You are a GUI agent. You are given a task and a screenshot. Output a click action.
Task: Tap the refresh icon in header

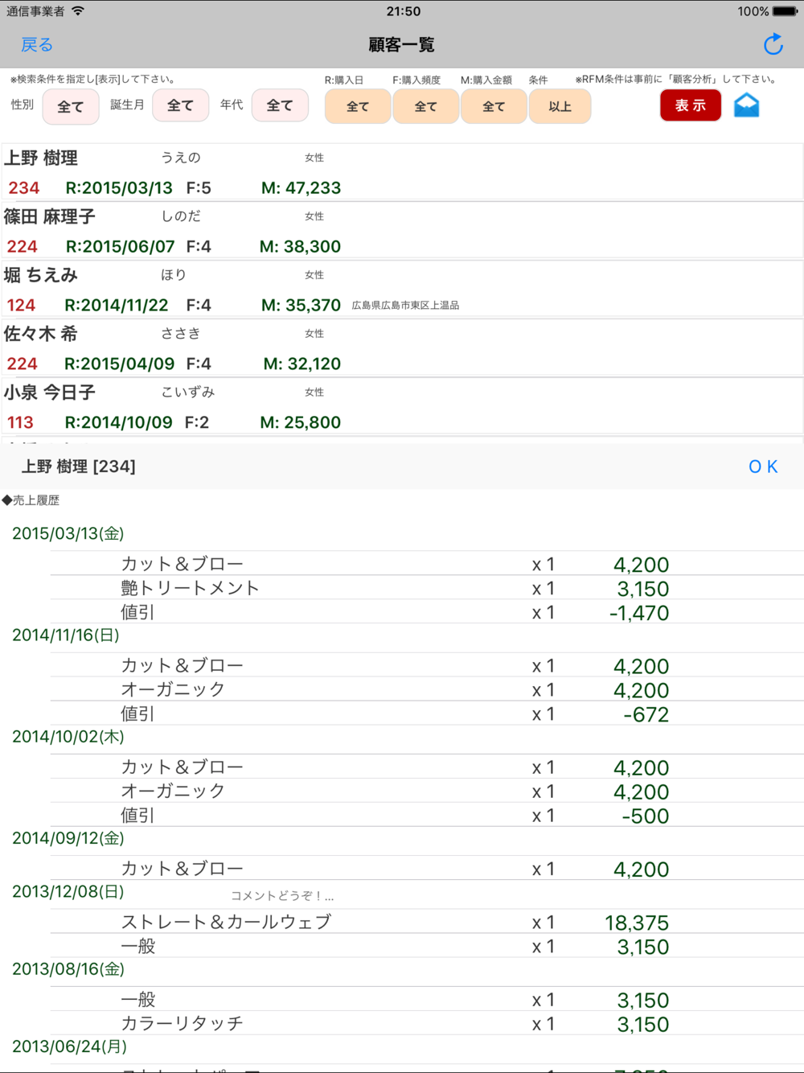773,45
